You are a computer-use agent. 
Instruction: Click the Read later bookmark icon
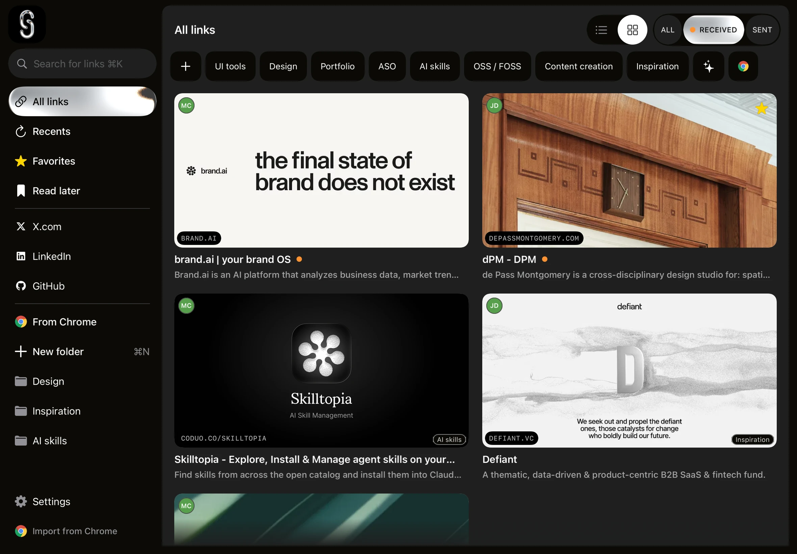tap(21, 191)
